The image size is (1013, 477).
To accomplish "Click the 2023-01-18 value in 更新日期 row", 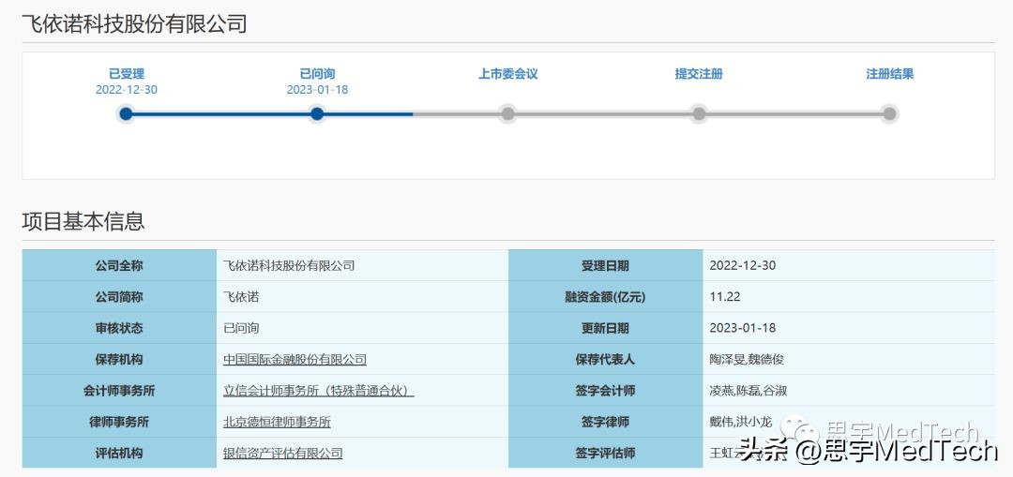I will (x=742, y=328).
